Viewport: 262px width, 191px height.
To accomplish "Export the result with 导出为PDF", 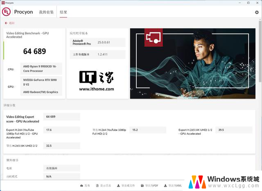I will 149,186.
